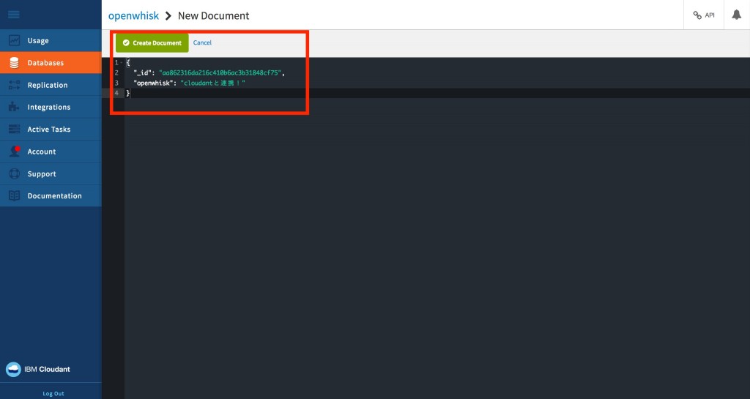
Task: Click the Replication arrows icon
Action: 15,85
